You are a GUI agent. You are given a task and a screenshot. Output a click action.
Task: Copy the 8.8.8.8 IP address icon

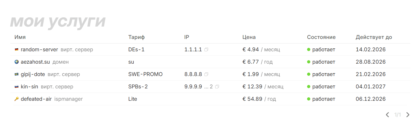click(x=206, y=74)
